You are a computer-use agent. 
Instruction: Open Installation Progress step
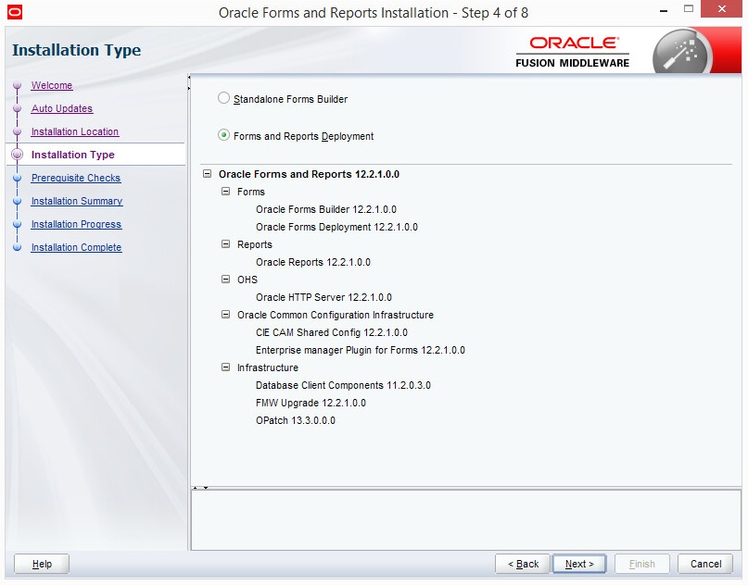pyautogui.click(x=76, y=224)
